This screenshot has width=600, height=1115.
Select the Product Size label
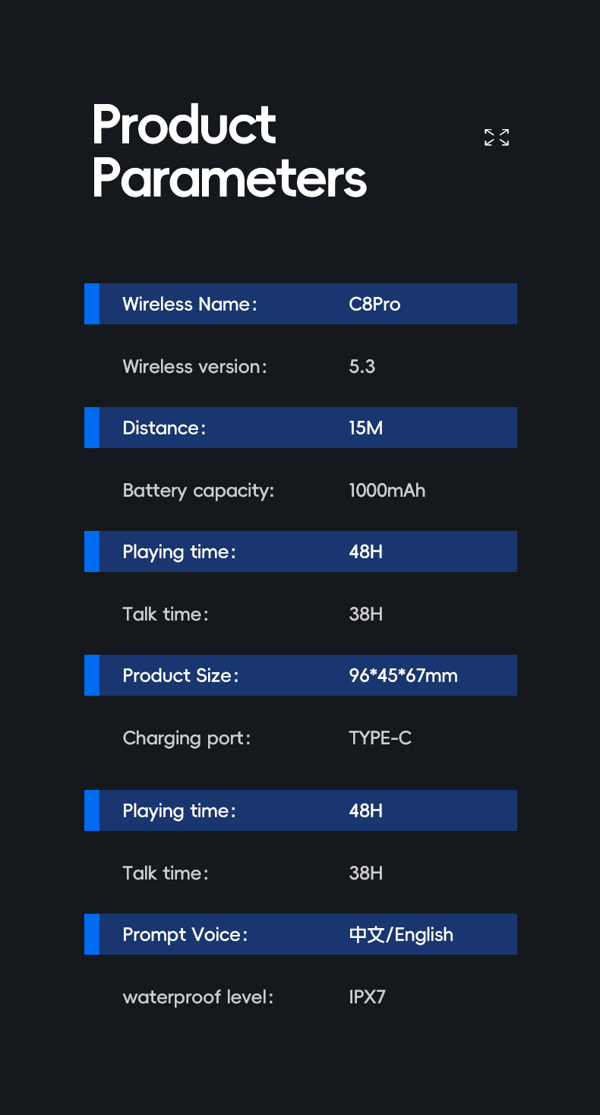[181, 675]
